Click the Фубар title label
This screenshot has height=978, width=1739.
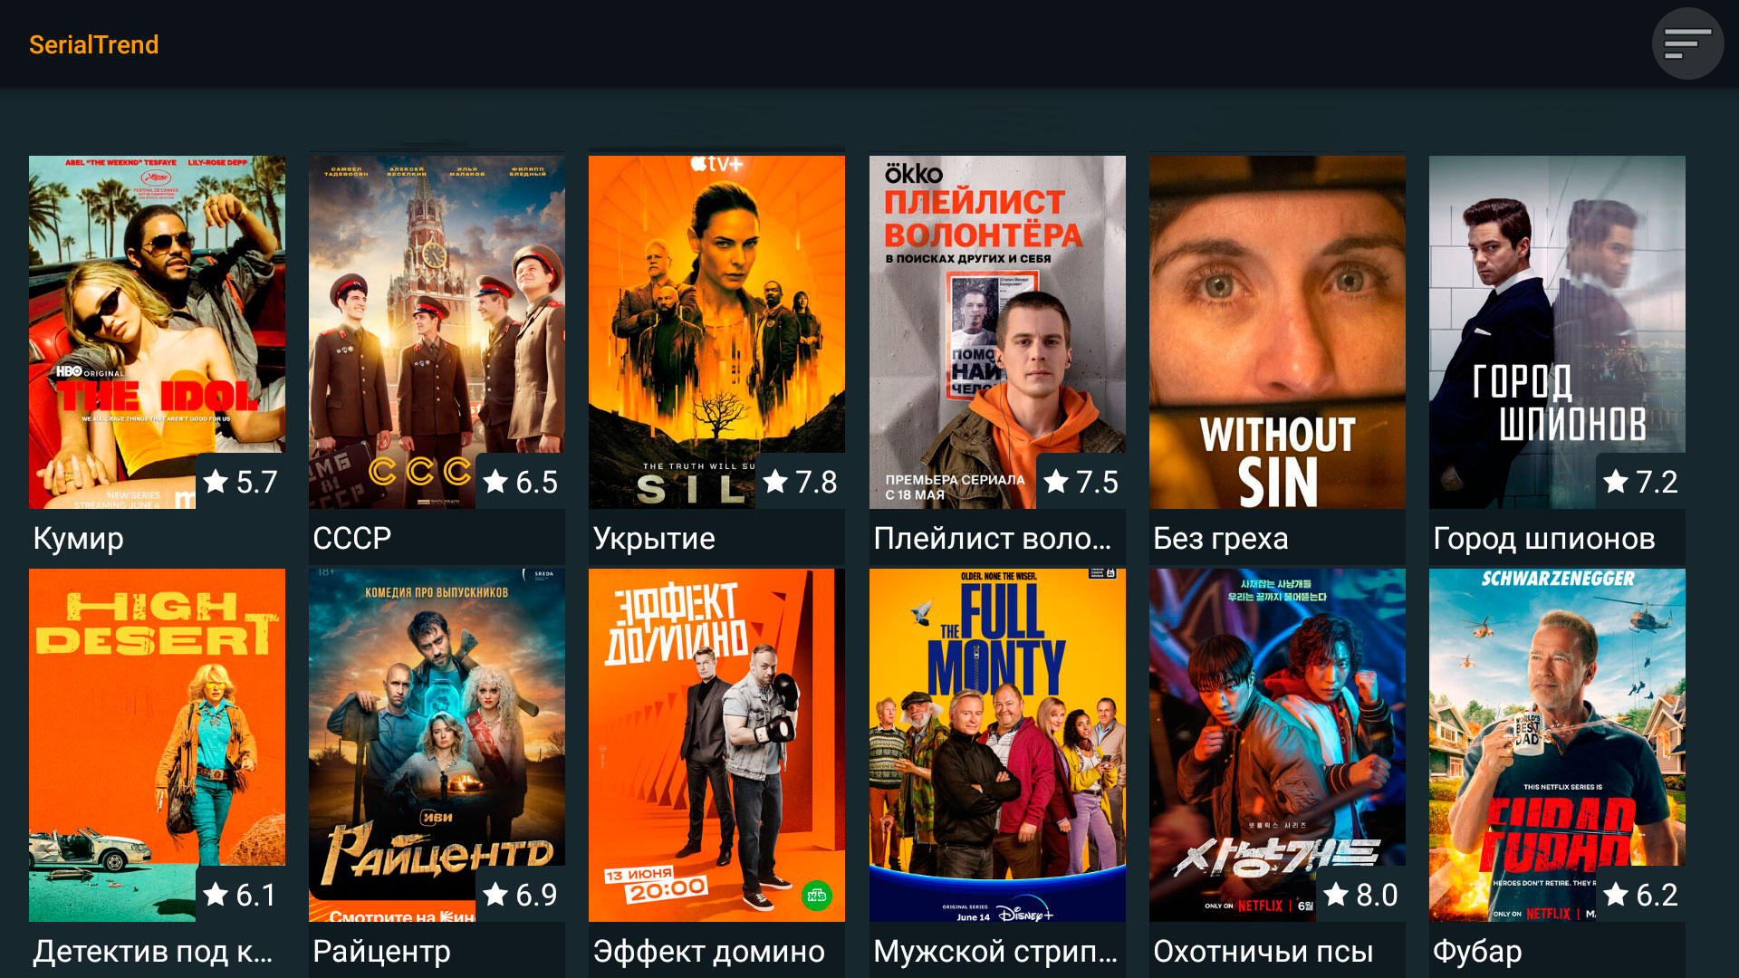[x=1477, y=951]
